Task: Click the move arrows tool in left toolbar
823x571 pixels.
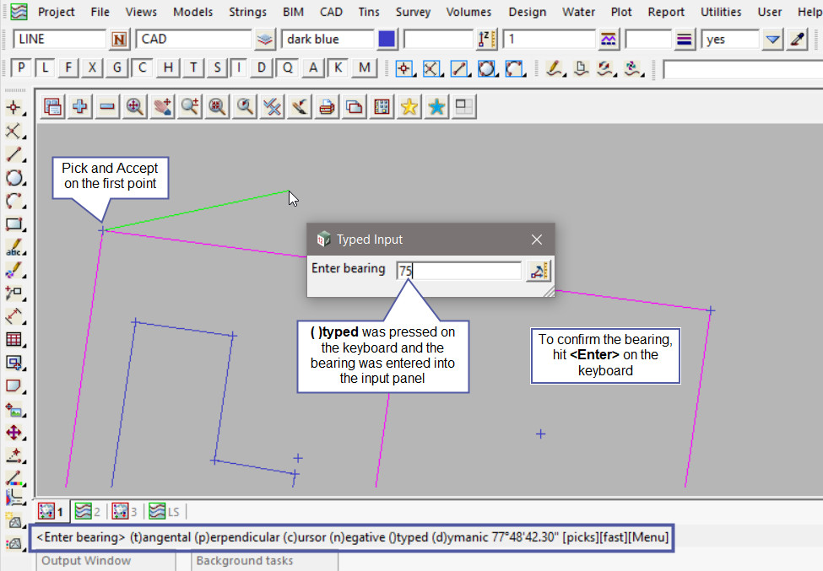Action: (x=14, y=433)
